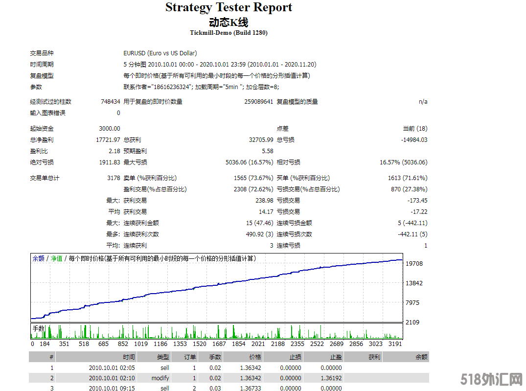Select the EURUSD (Euro vs US Dollar) text
This screenshot has width=526, height=391.
pyautogui.click(x=160, y=53)
